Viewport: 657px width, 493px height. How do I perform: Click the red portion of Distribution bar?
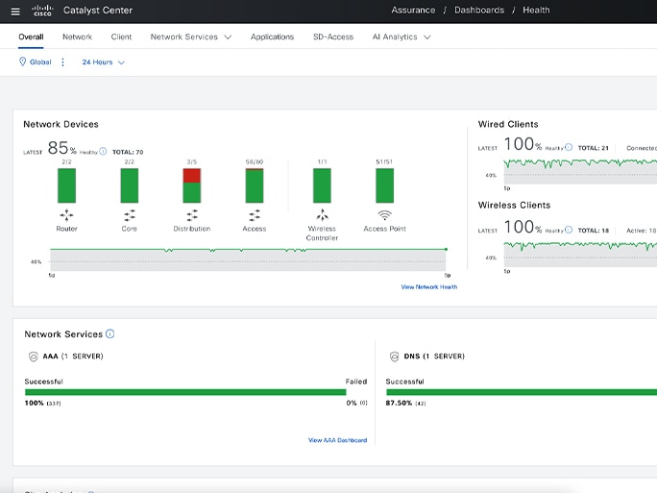[x=192, y=176]
